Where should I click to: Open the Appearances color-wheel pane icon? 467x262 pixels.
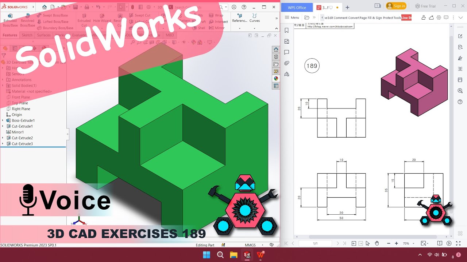(x=276, y=79)
